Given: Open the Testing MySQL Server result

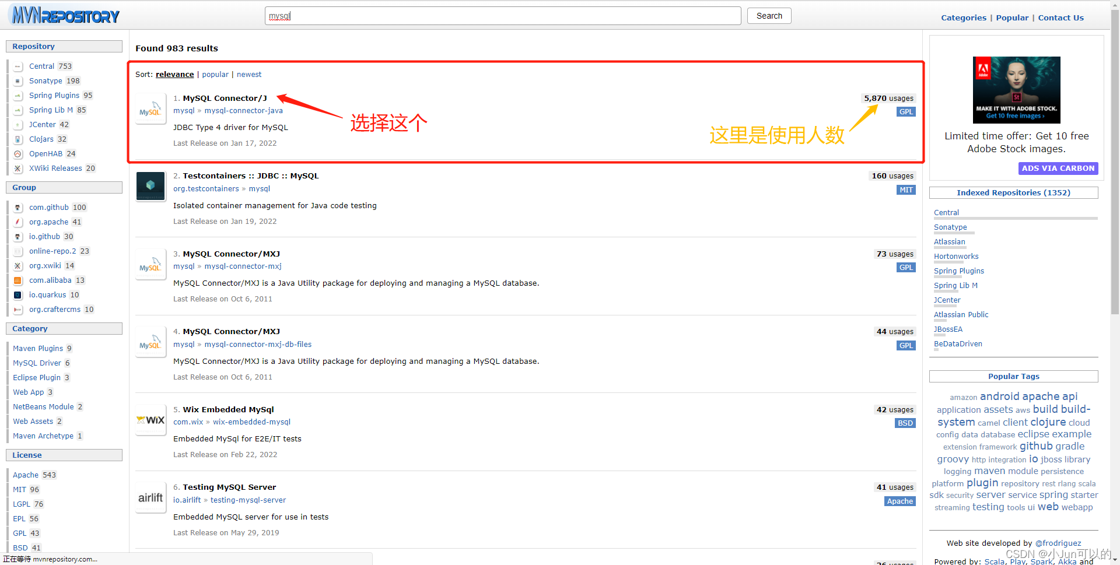Looking at the screenshot, I should click(x=229, y=487).
